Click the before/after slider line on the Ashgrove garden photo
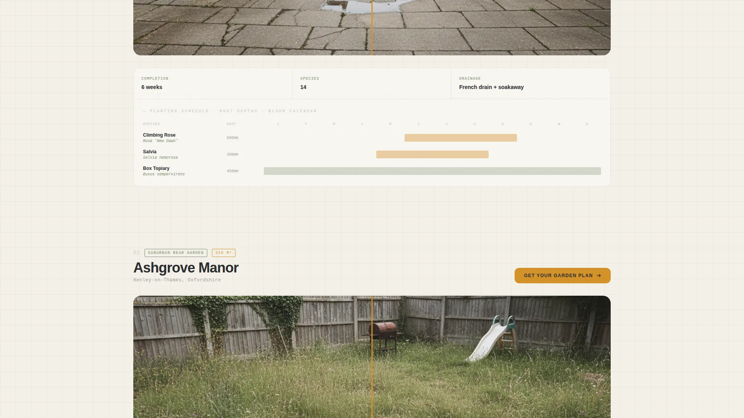This screenshot has height=418, width=744. pos(372,357)
